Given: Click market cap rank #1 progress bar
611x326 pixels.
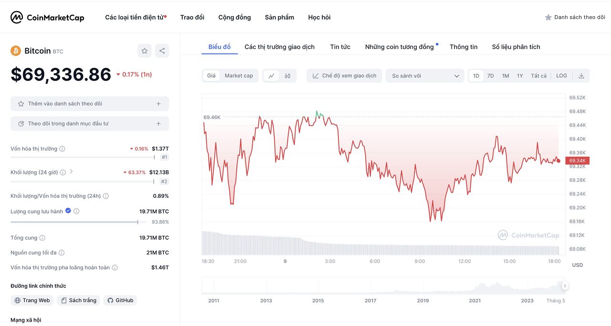Looking at the screenshot, I should point(83,157).
